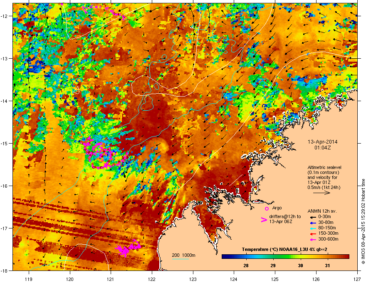Click the 'drifters@12h to' legend label
This screenshot has width=366, height=283.
point(285,217)
